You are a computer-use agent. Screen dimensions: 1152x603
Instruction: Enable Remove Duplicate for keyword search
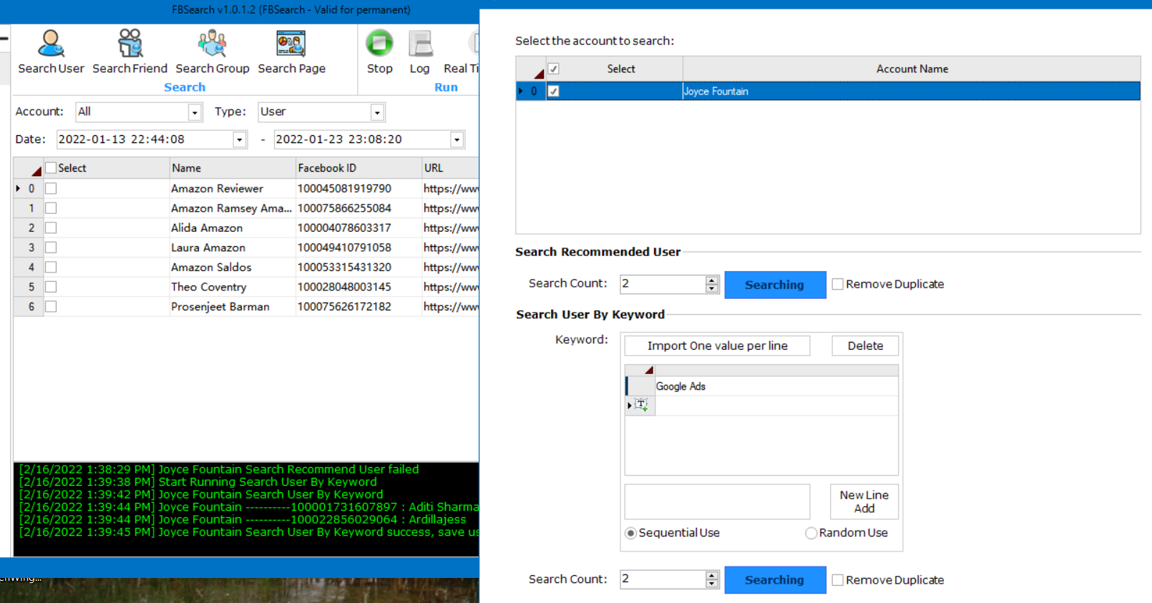[837, 580]
